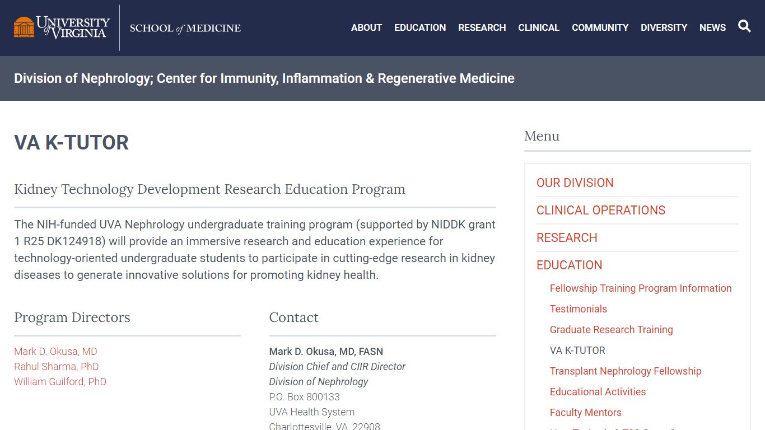765x430 pixels.
Task: Select CLINICAL in the top navigation
Action: point(539,27)
